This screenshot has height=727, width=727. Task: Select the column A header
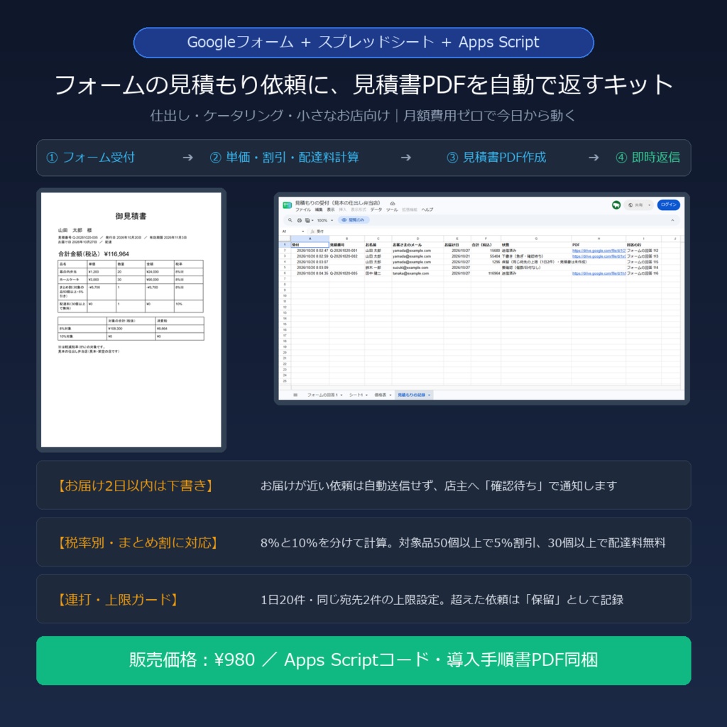[310, 239]
